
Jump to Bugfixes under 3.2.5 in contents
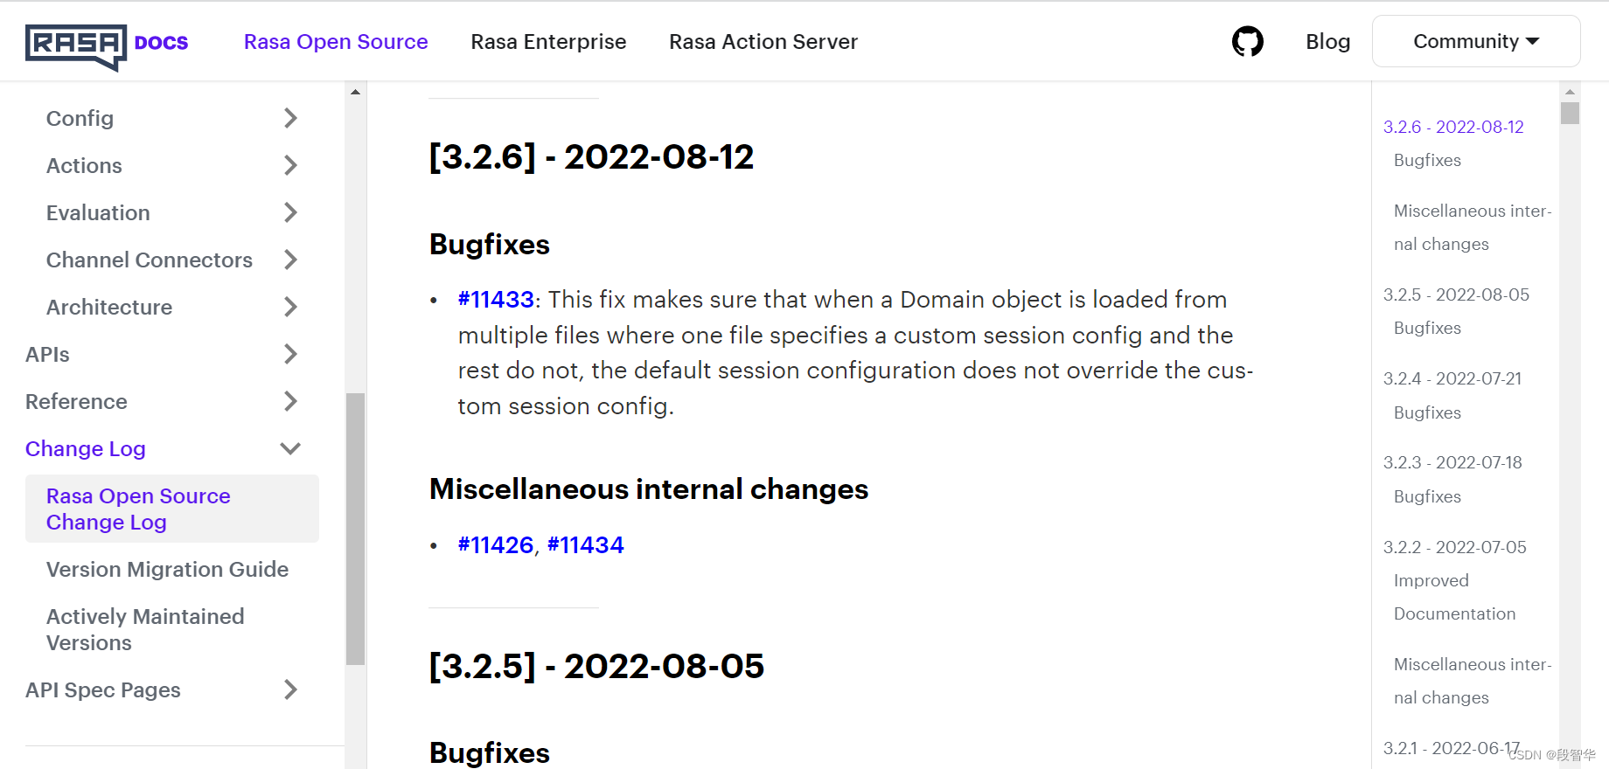point(1427,328)
